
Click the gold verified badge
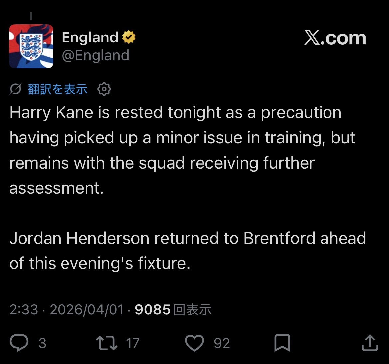(129, 37)
